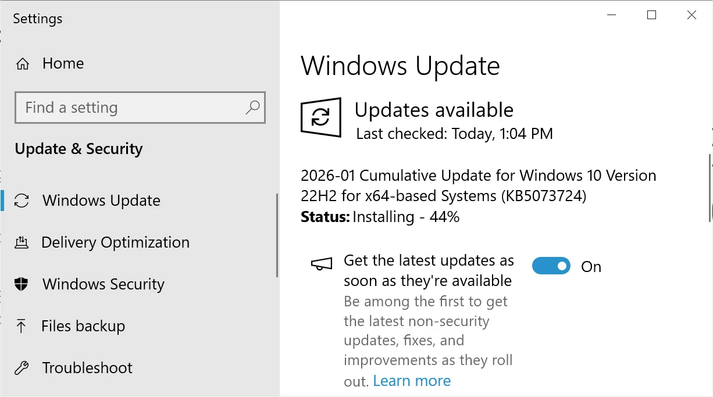Screen dimensions: 713x397
Task: Open Troubleshoot using the wrench icon
Action: click(x=22, y=368)
